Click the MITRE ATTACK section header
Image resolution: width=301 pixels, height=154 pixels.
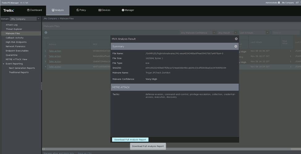[175, 87]
